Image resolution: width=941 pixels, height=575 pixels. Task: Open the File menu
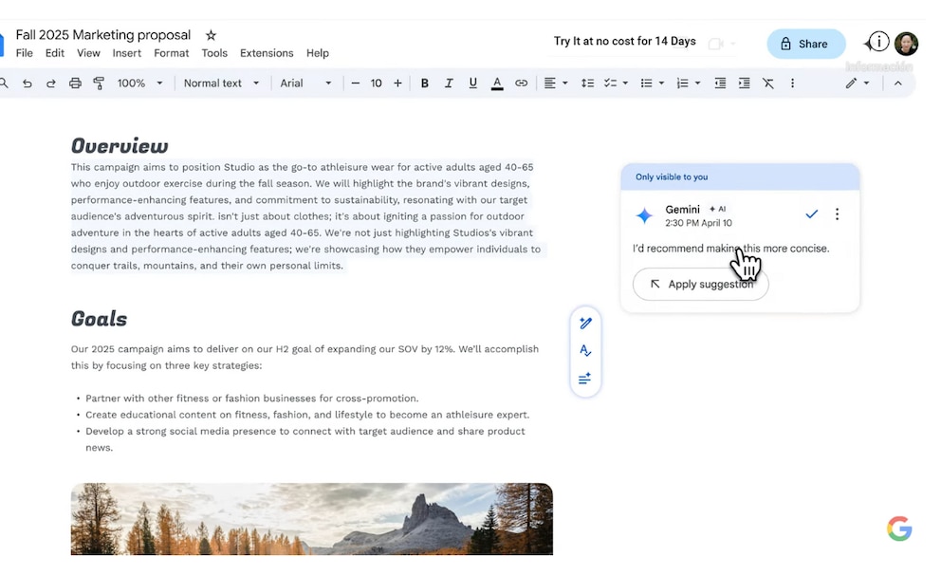pyautogui.click(x=24, y=53)
